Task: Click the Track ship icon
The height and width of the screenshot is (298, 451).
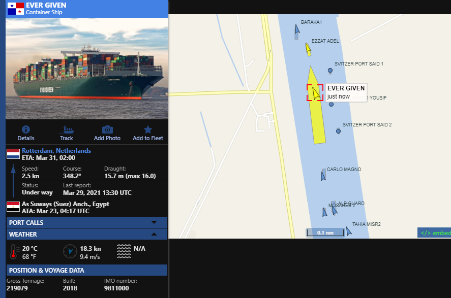Action: point(67,129)
